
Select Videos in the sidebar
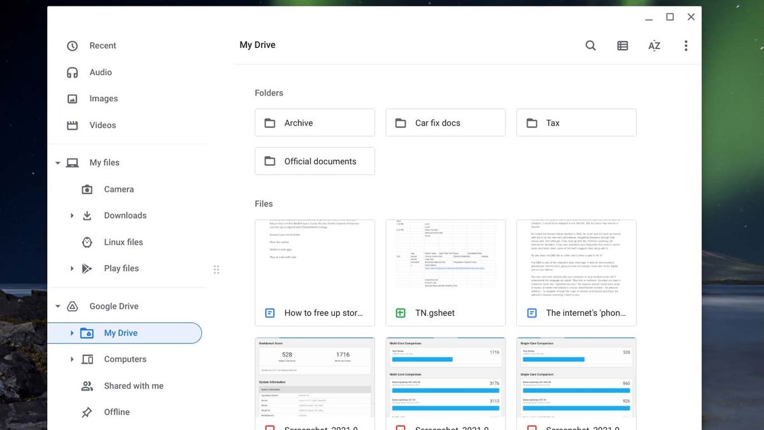72,125
